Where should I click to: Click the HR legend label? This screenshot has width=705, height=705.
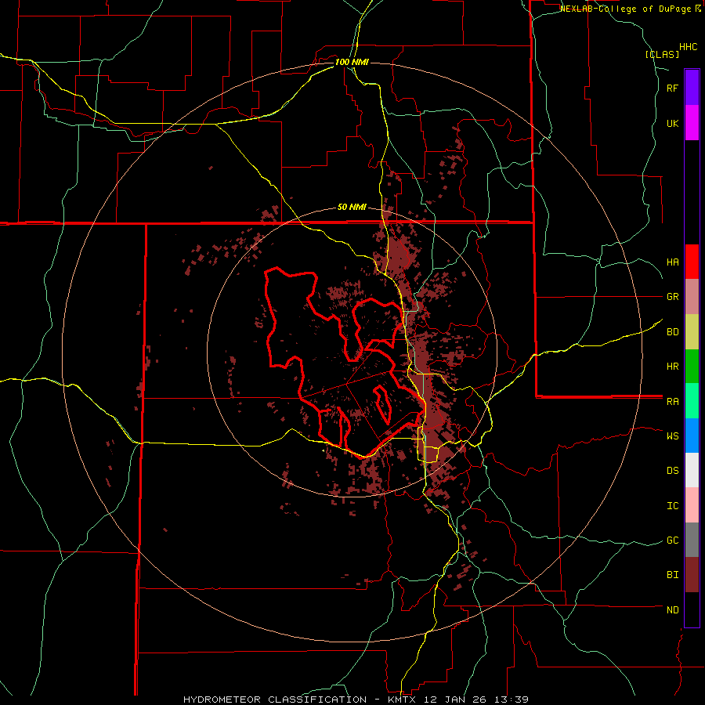tap(672, 367)
